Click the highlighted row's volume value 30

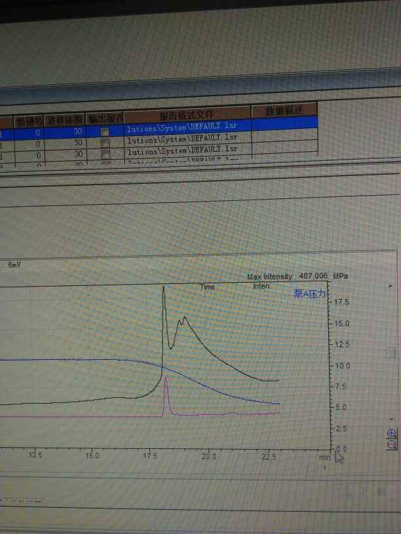[x=78, y=131]
